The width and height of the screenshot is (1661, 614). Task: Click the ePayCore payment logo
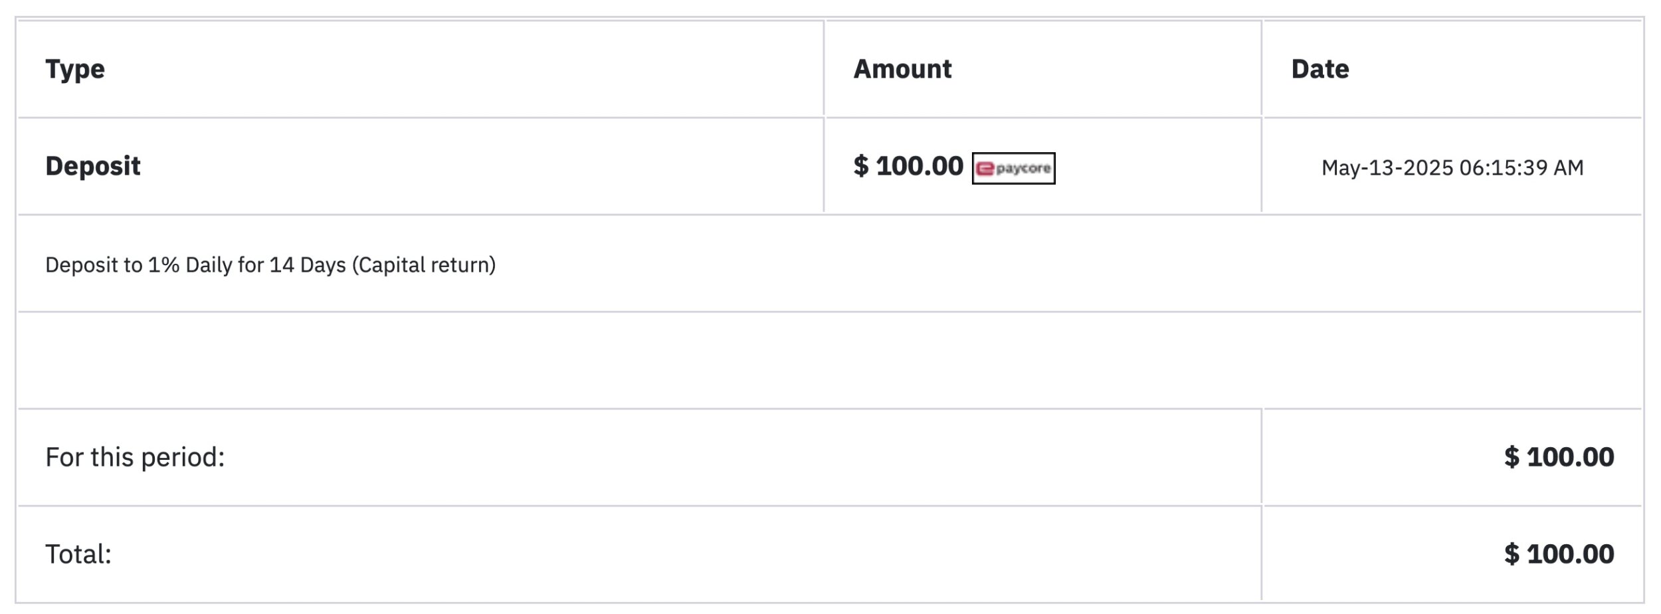click(1013, 168)
